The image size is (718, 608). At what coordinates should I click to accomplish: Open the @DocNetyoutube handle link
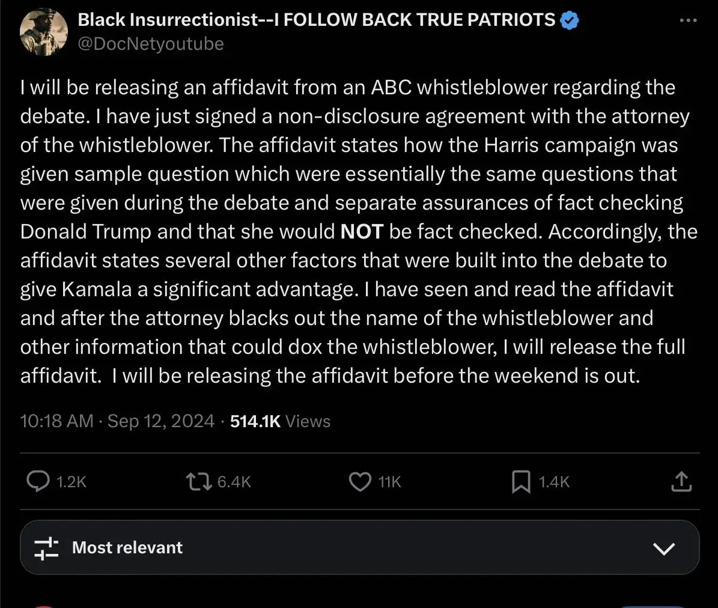[151, 44]
